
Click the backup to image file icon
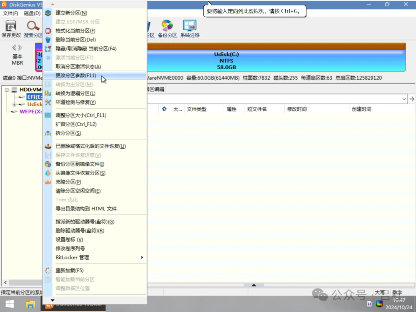tap(48, 164)
